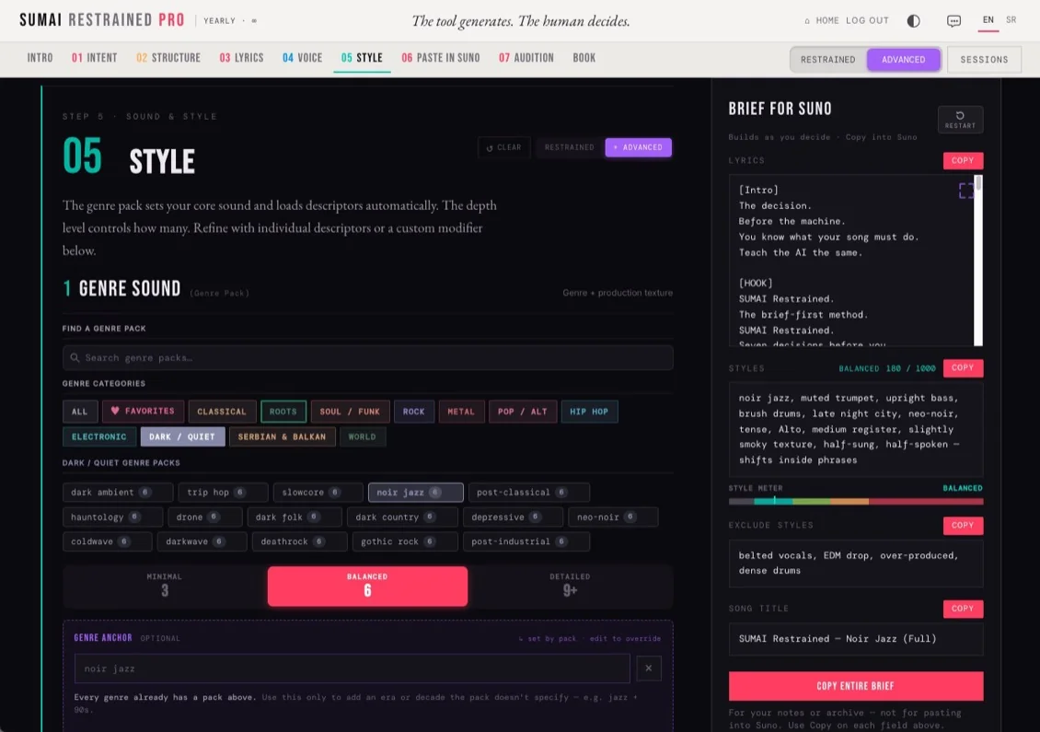Select the DARK / QUIET category
The width and height of the screenshot is (1040, 732).
pos(182,436)
